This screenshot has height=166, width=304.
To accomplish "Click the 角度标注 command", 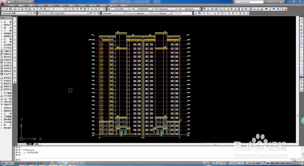I will coord(6,86).
